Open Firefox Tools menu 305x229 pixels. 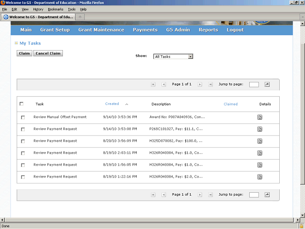[x=71, y=9]
